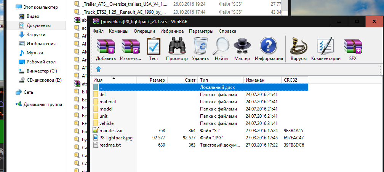Click the 'Текстовый докум...' type cell
The height and width of the screenshot is (172, 384).
click(220, 145)
